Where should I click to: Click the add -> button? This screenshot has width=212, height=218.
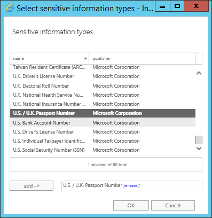[x=32, y=186]
